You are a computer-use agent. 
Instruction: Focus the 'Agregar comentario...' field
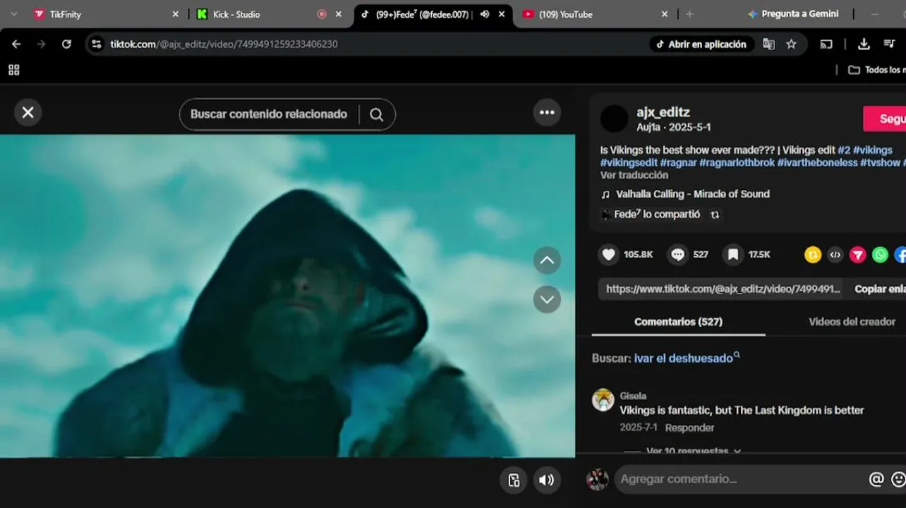coord(740,480)
